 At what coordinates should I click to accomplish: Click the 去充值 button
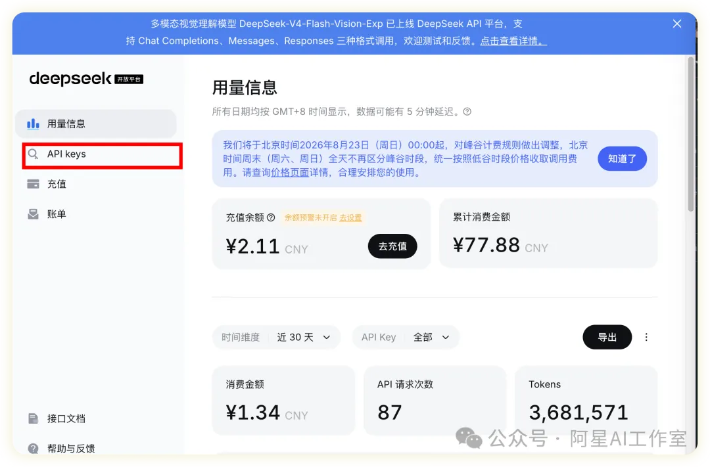(x=392, y=246)
